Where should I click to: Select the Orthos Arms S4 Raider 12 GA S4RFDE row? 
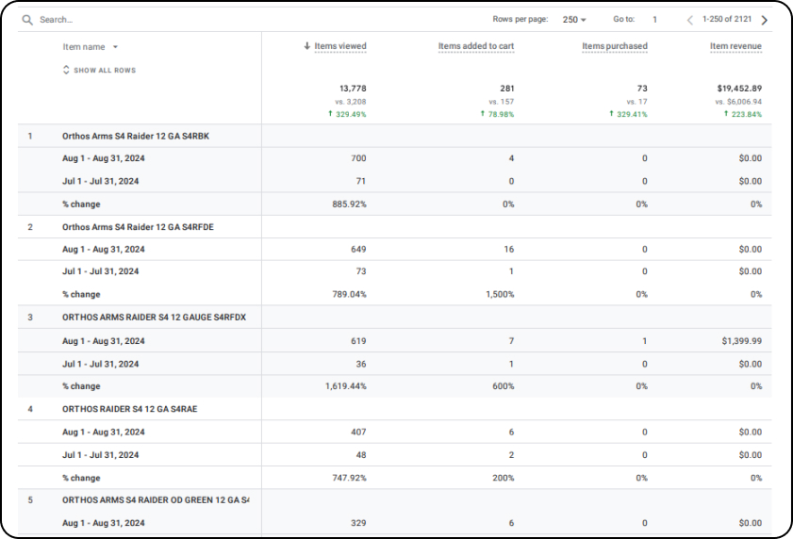394,227
